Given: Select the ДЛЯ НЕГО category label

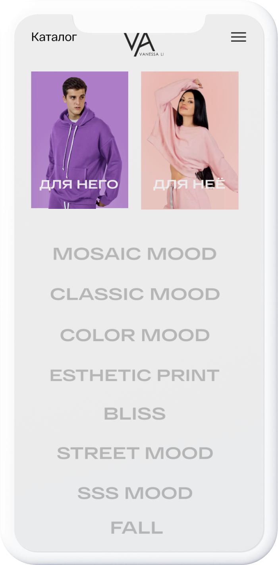Looking at the screenshot, I should [x=79, y=184].
